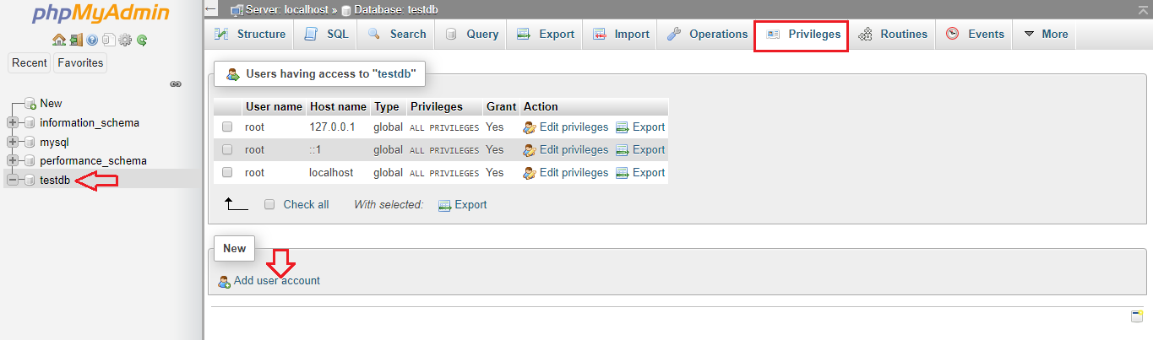Reload the navigation panel
The width and height of the screenshot is (1153, 340).
click(142, 40)
